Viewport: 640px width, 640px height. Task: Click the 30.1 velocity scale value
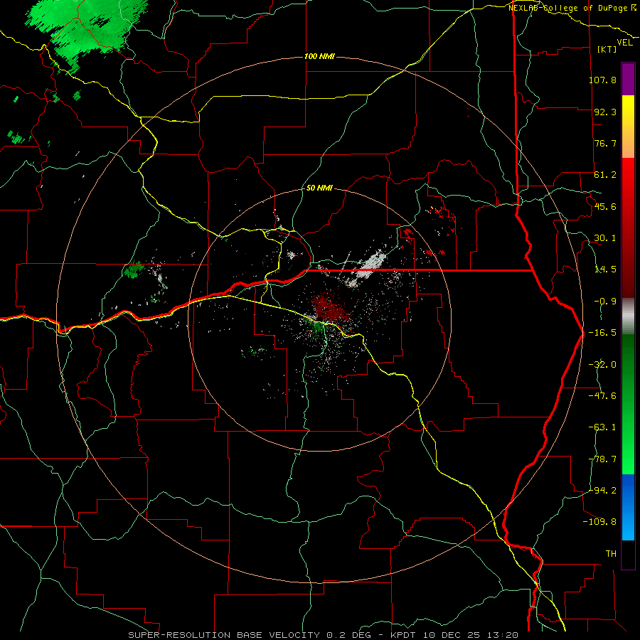click(x=605, y=238)
